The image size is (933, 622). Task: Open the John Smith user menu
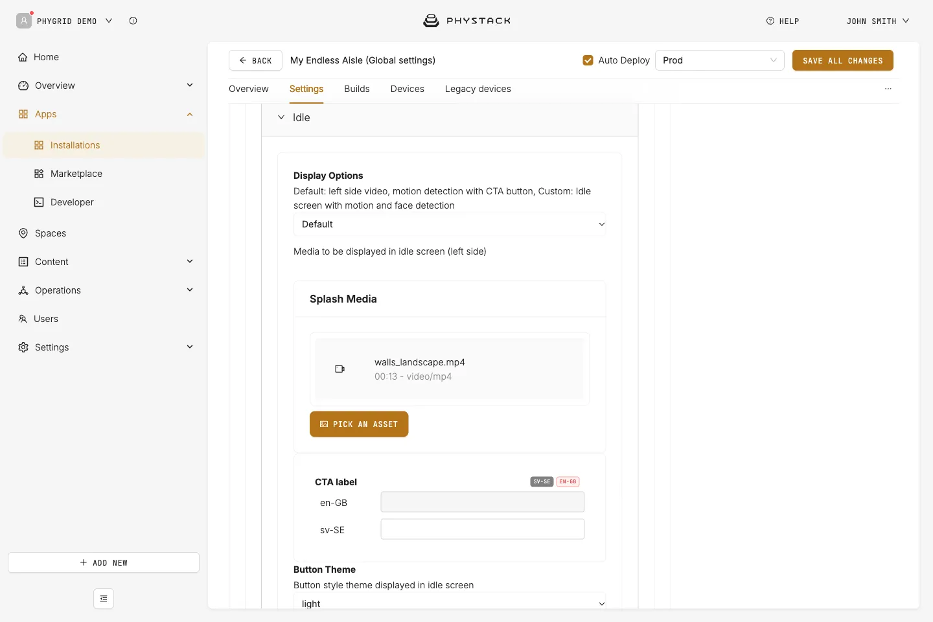pos(878,21)
